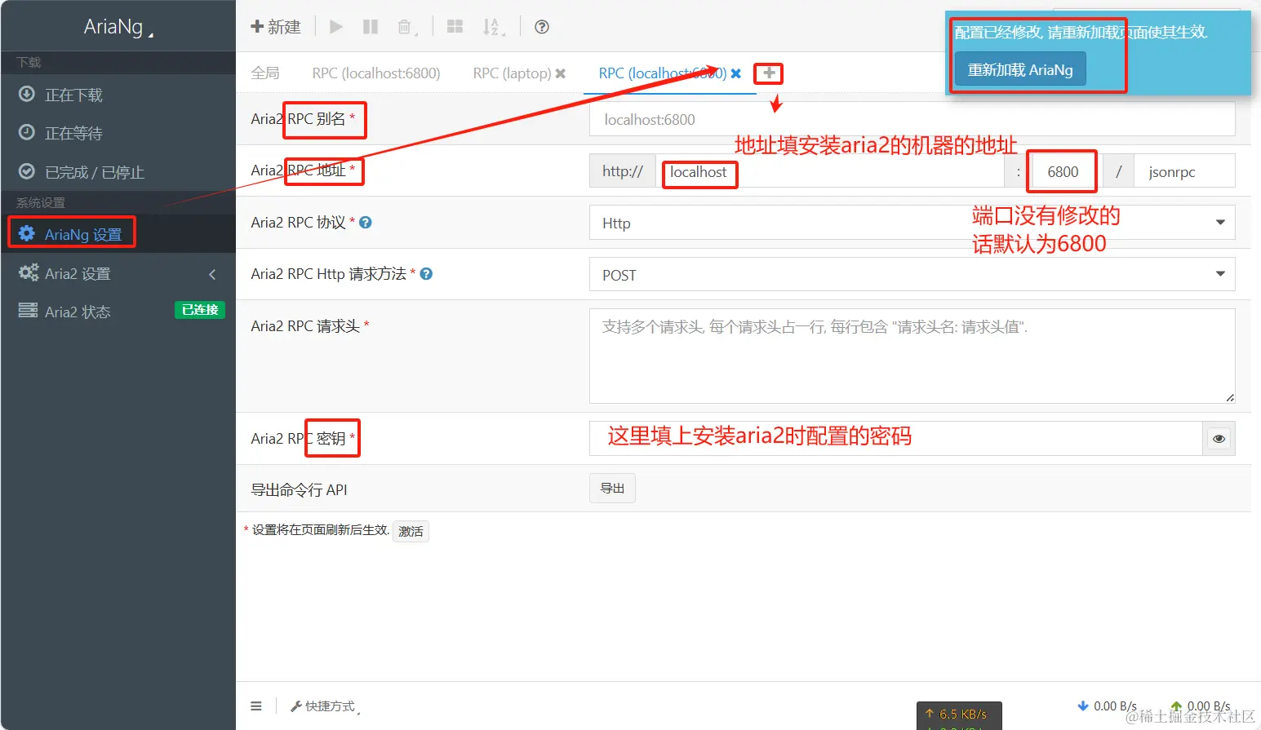Viewport: 1261px width, 730px height.
Task: Click the help icon beside Aria2 RPC 协议
Action: pyautogui.click(x=366, y=222)
